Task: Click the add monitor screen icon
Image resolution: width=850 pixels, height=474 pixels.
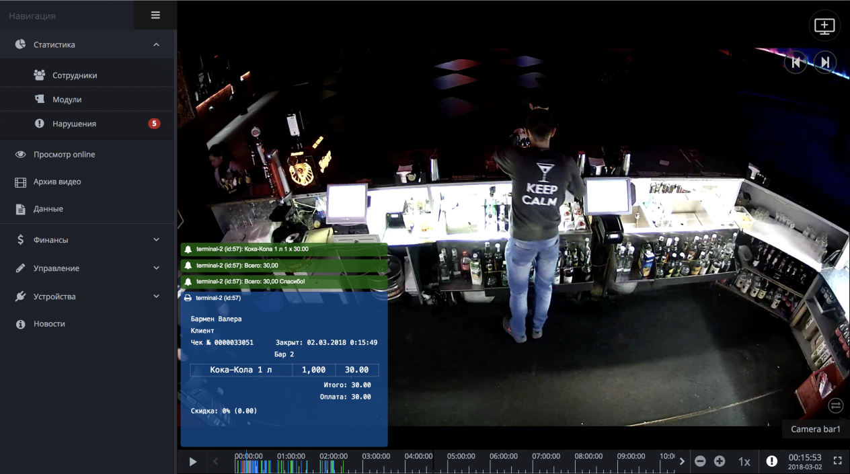Action: (824, 26)
